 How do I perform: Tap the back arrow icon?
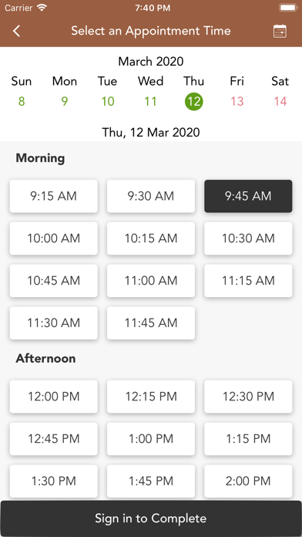coord(16,31)
